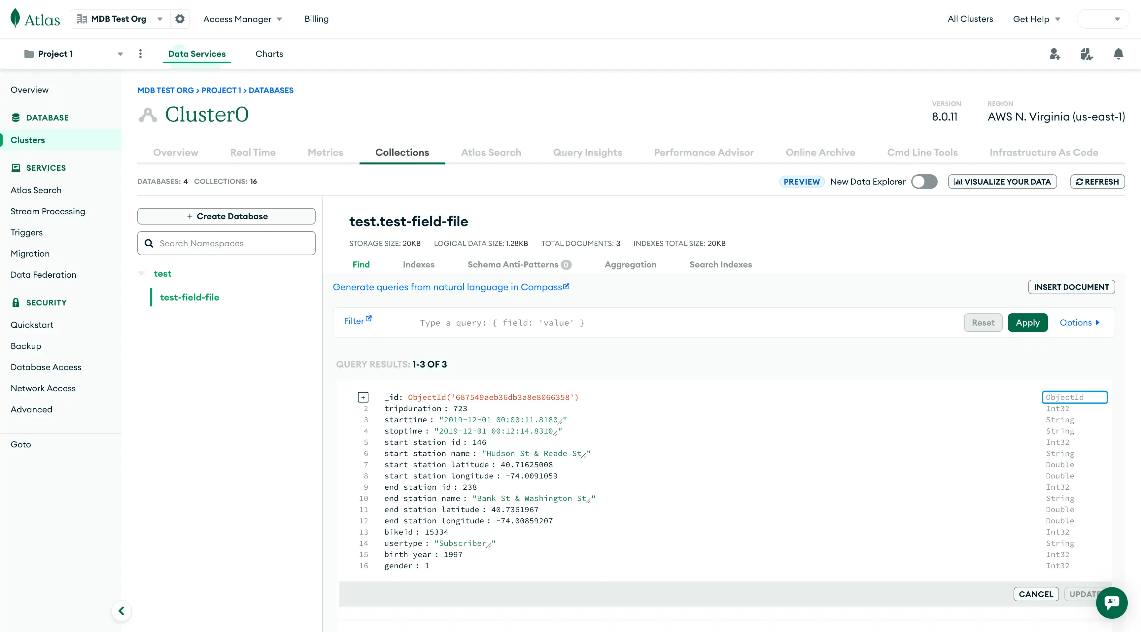1141x632 pixels.
Task: Expand the document with the plus toggle
Action: (x=363, y=397)
